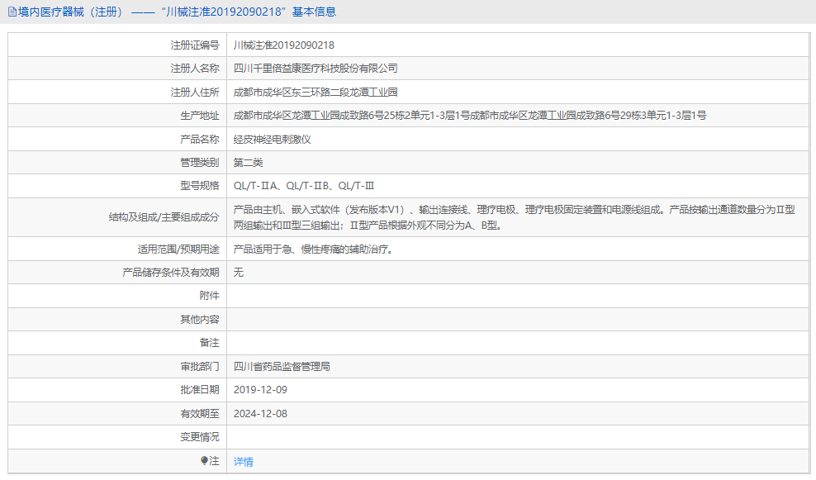Select registration number 川械注准20192090218 in the table
The height and width of the screenshot is (480, 816).
283,45
